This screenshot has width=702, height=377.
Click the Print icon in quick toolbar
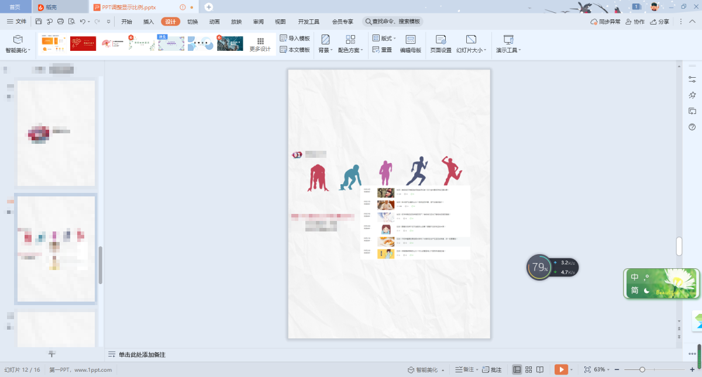tap(60, 22)
